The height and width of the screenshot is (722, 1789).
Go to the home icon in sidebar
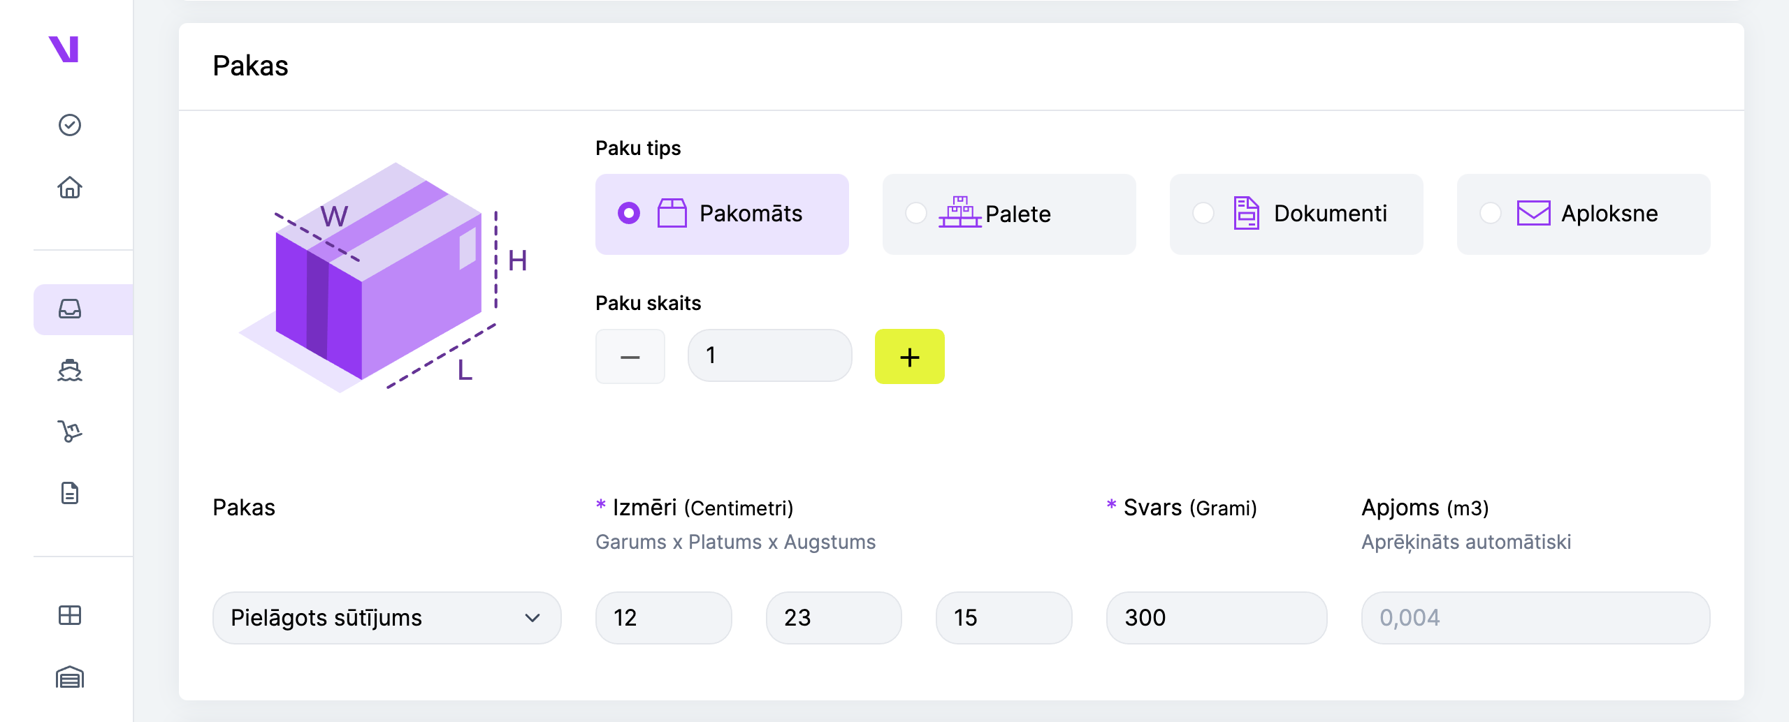click(70, 187)
